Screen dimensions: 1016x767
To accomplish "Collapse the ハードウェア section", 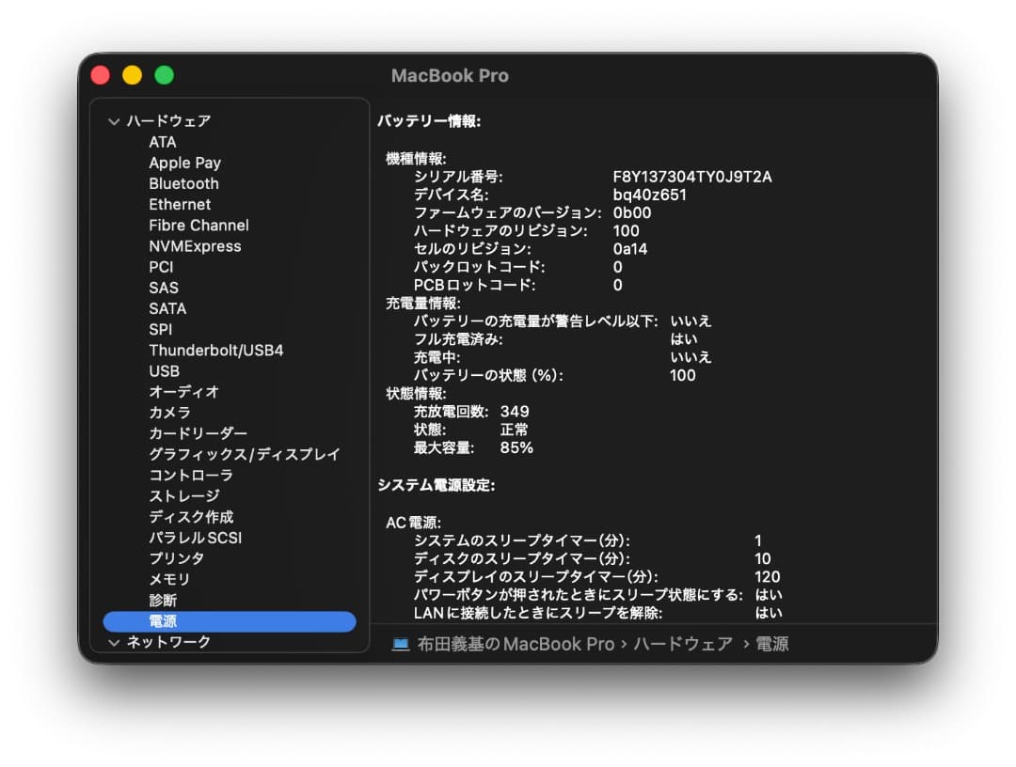I will [x=114, y=121].
